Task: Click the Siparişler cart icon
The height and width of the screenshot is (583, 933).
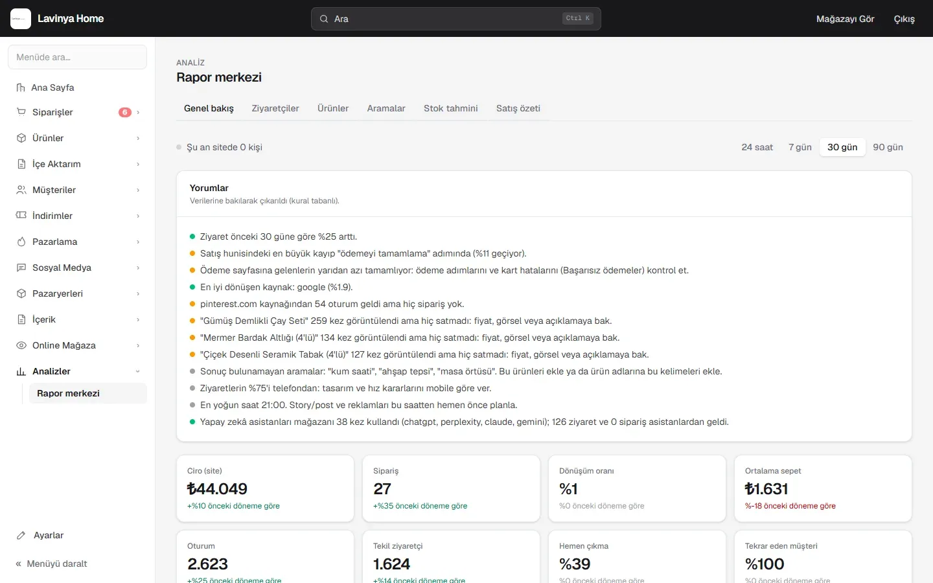Action: (21, 112)
